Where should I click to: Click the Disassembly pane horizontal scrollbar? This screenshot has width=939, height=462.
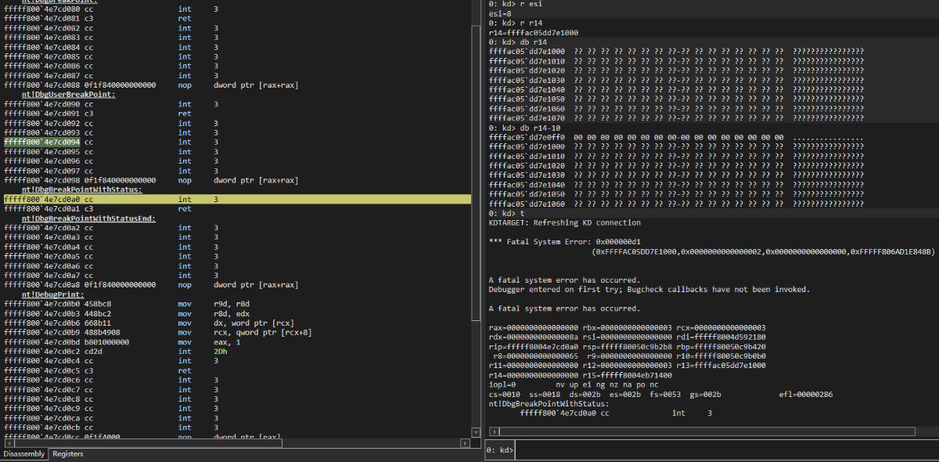tap(237, 442)
